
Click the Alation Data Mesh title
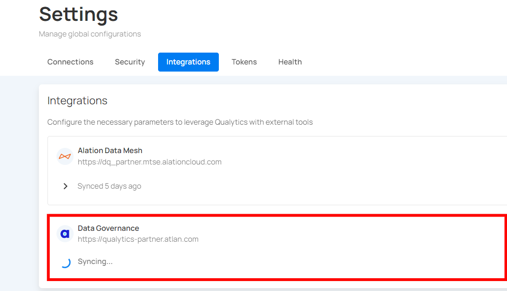(x=110, y=151)
